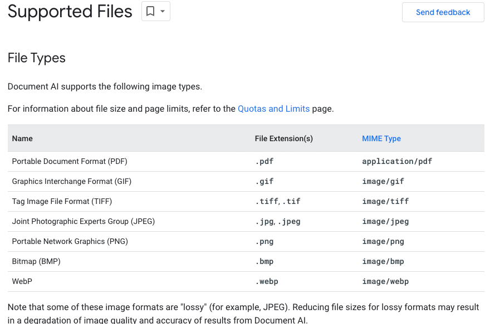Image resolution: width=490 pixels, height=324 pixels.
Task: Click the image/tiff MIME type text
Action: pyautogui.click(x=385, y=201)
